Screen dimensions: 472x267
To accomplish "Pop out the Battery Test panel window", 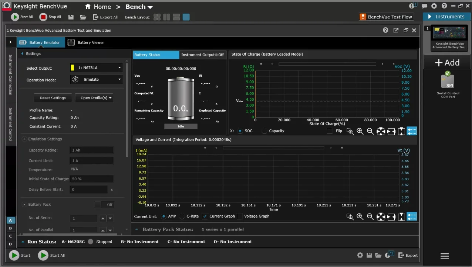I will coord(396,30).
